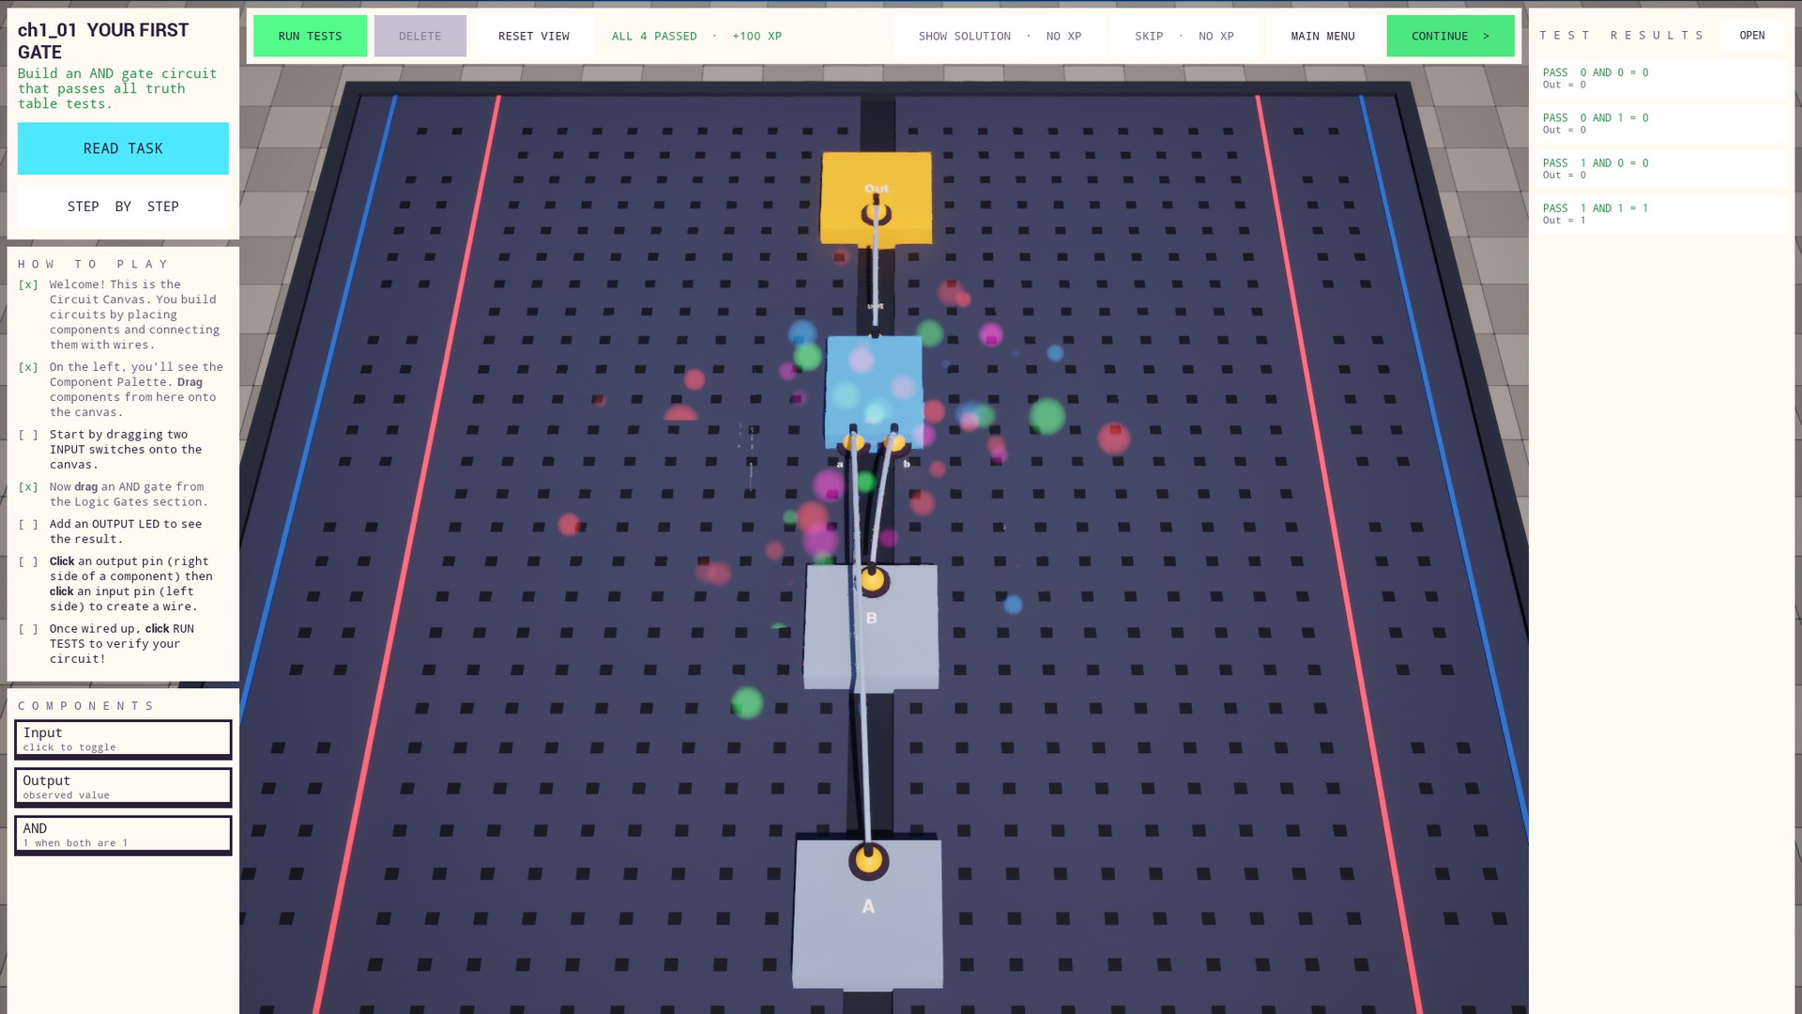
Task: Select the yellow Out LED block
Action: tap(876, 198)
